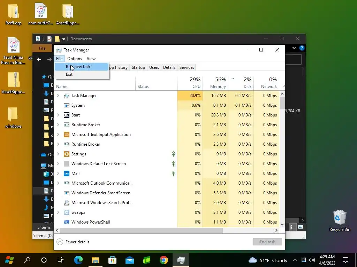
Task: Select the windows desktop folder
Action: pos(14,118)
